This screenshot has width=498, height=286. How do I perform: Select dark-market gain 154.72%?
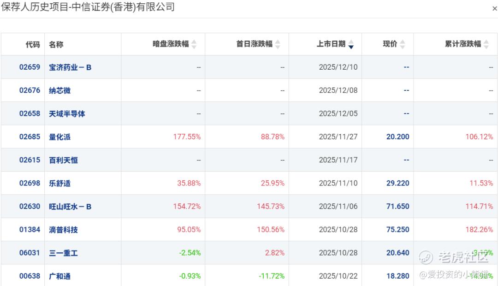tap(187, 206)
